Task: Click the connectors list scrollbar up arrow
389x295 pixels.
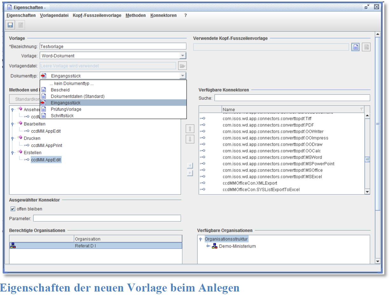Action: click(367, 116)
